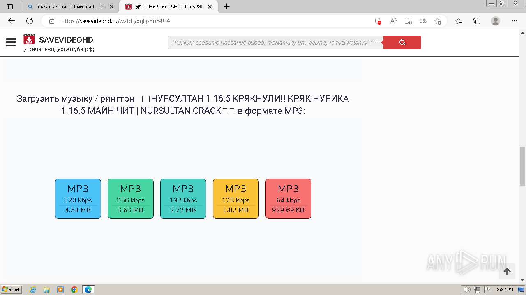This screenshot has height=295, width=526.
Task: Launch Internet Explorer from taskbar
Action: 33,290
